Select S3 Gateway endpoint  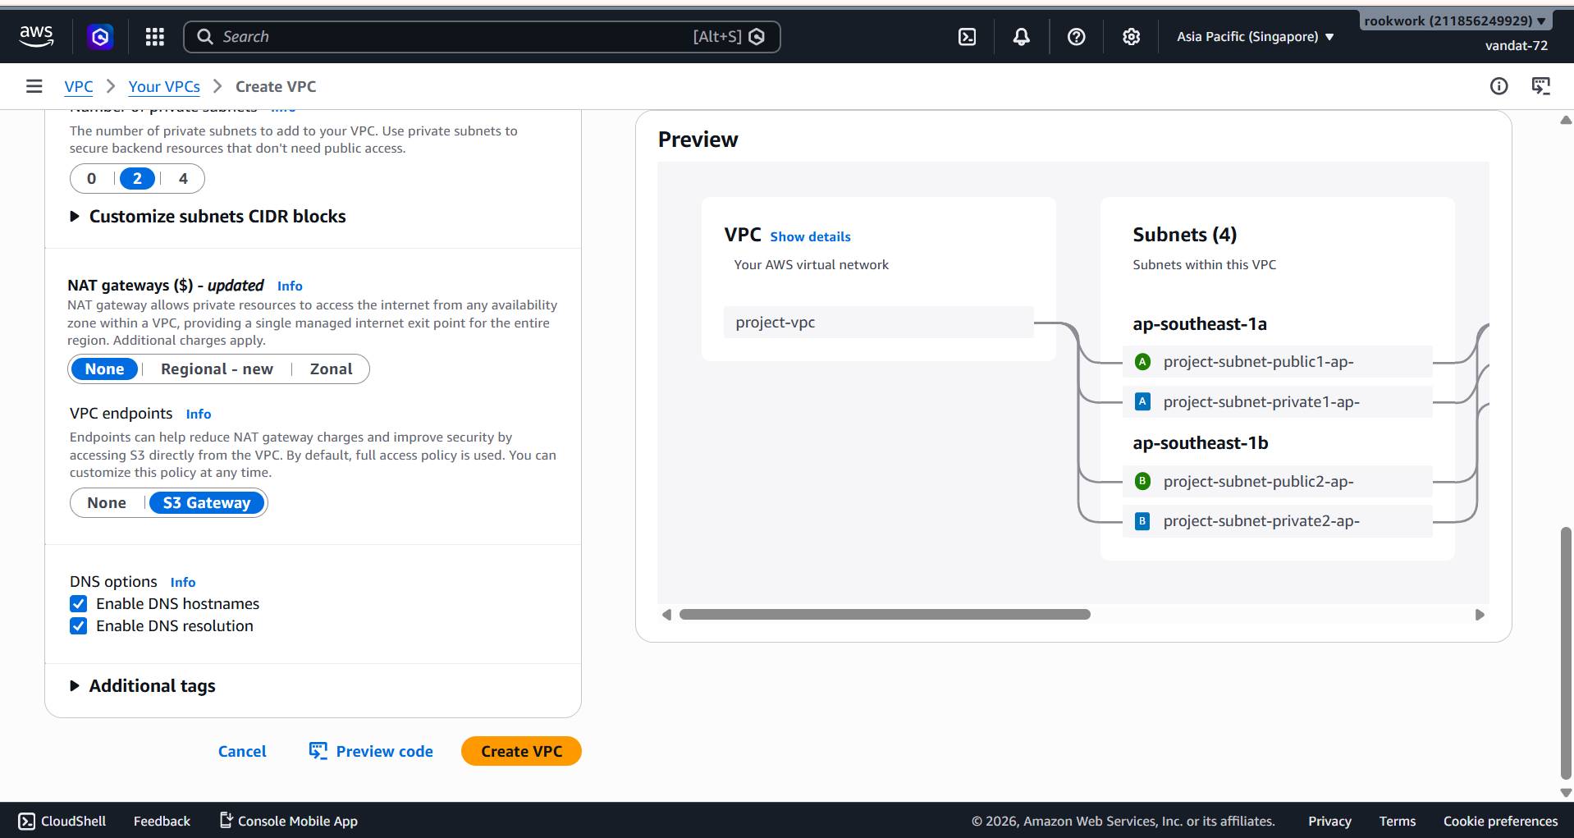207,503
